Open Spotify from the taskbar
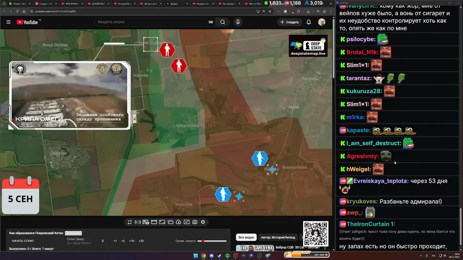This screenshot has height=260, width=463. pyautogui.click(x=228, y=256)
